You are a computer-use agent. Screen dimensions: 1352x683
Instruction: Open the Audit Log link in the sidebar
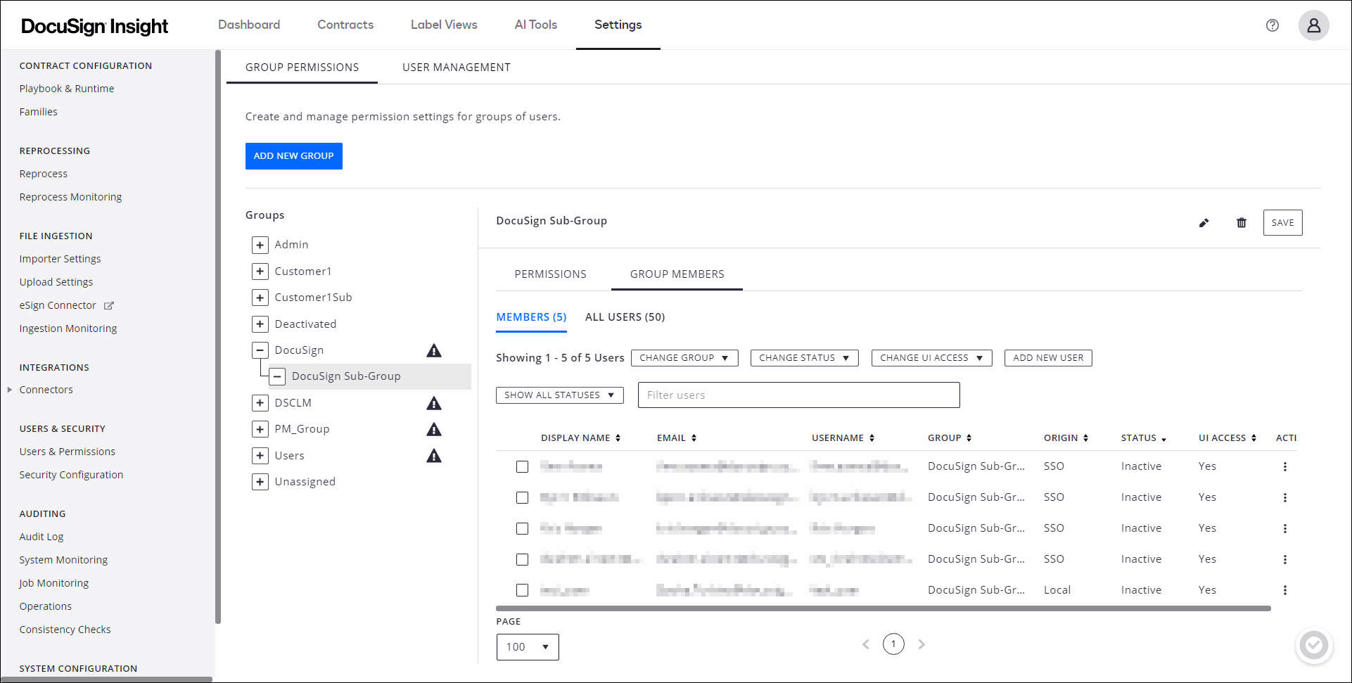[42, 537]
